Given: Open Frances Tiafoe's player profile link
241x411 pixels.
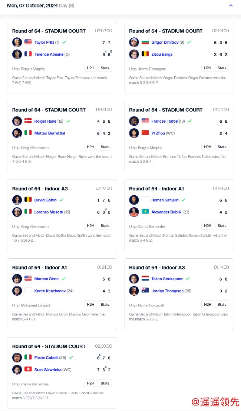Looking at the screenshot, I should pos(164,121).
